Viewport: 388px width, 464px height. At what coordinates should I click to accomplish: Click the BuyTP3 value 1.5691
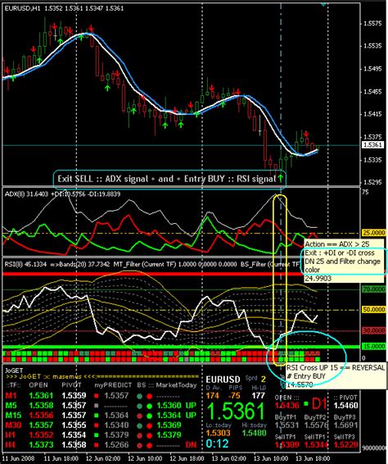coord(345,425)
